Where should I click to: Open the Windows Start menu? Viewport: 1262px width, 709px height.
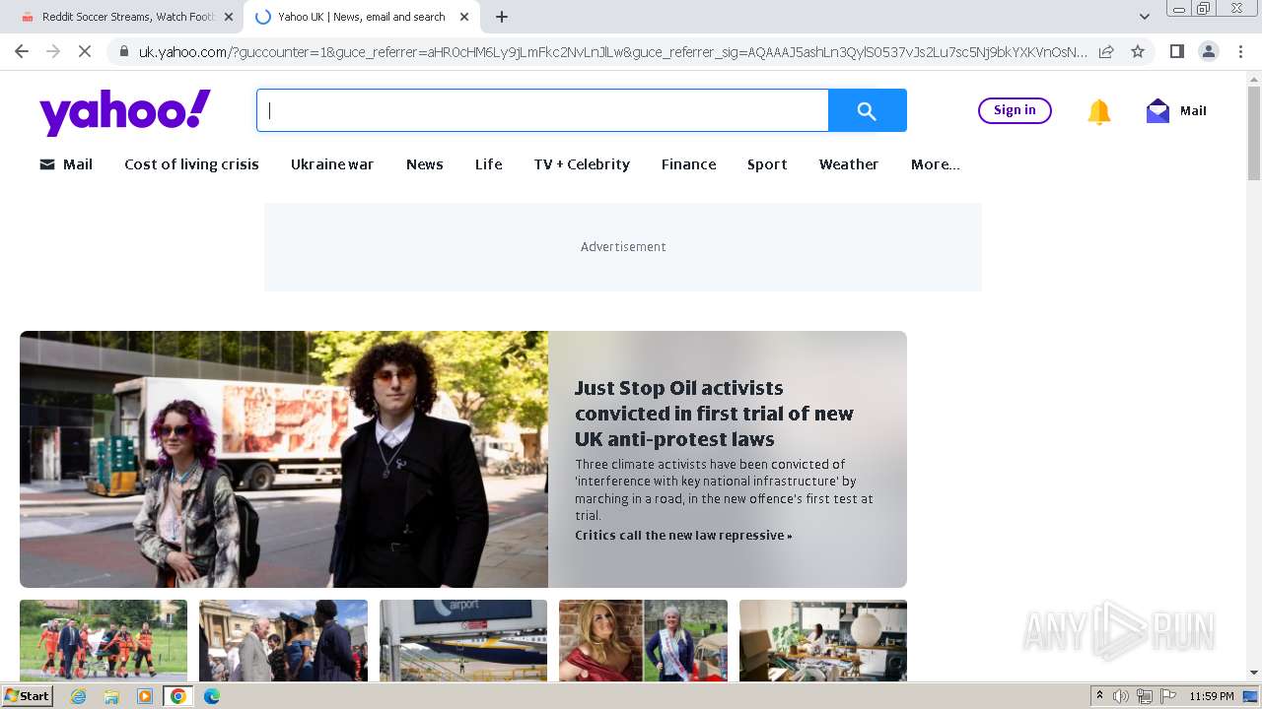click(x=27, y=696)
